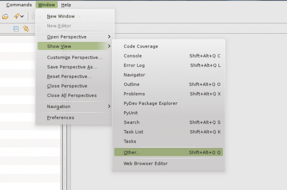Show the Console view

click(133, 56)
